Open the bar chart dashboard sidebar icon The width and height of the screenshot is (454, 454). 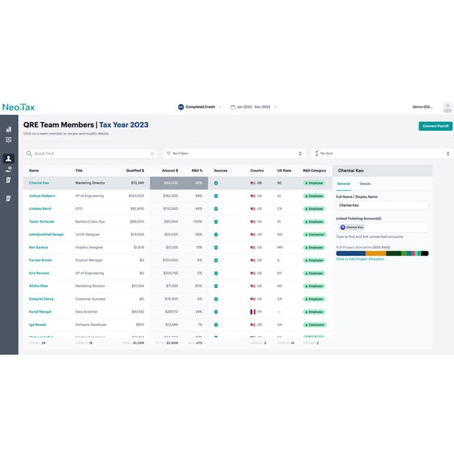pyautogui.click(x=9, y=129)
